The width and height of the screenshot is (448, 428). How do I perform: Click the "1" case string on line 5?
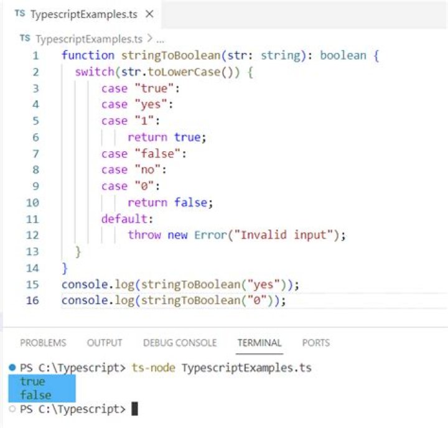tap(144, 121)
